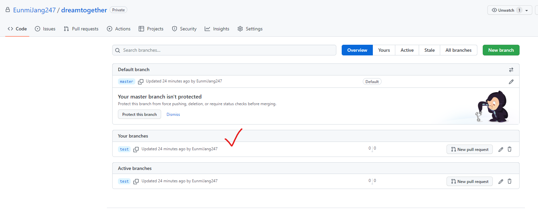Show Active branches filter
The height and width of the screenshot is (215, 538).
click(x=407, y=50)
